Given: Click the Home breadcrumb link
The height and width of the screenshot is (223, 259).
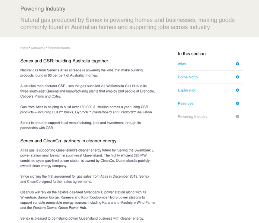Looking at the screenshot, I should point(24,48).
